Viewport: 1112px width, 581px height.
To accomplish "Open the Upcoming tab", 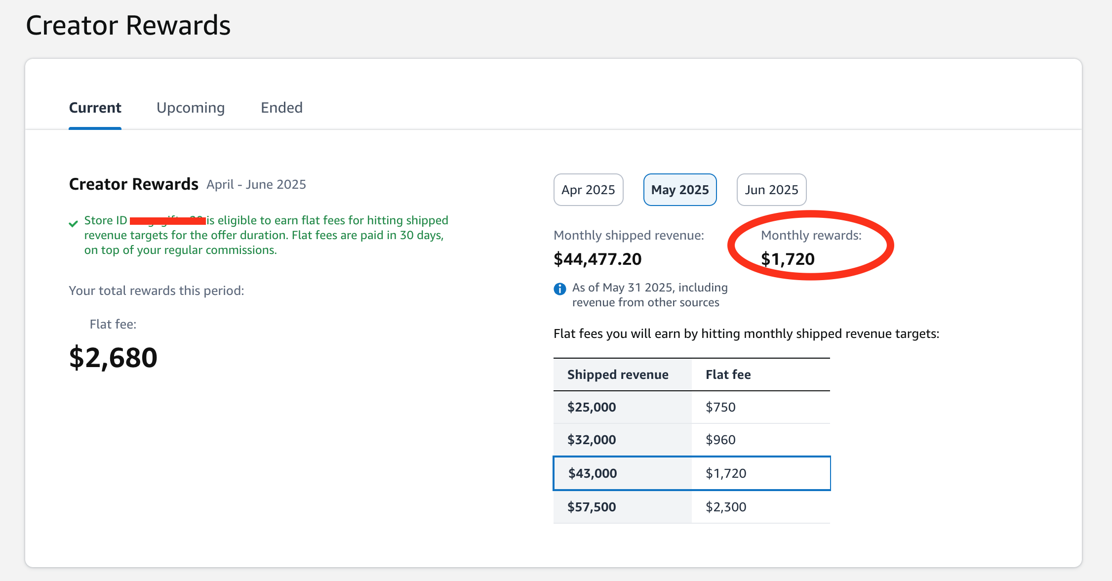I will point(191,108).
